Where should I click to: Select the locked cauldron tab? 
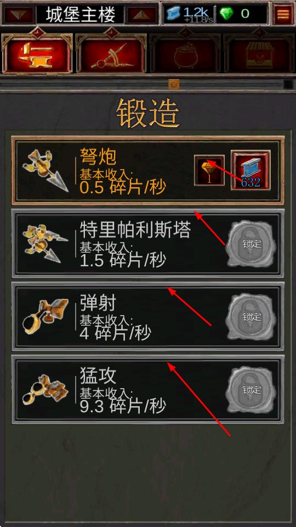[x=185, y=54]
